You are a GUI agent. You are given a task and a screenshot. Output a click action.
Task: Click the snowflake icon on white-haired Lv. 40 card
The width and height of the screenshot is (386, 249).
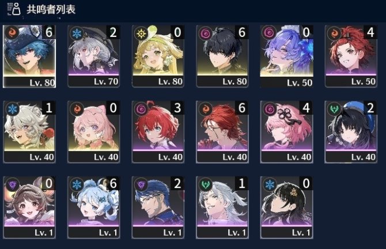(x=12, y=108)
